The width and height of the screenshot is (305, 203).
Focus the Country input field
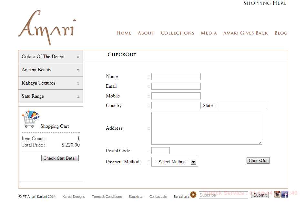point(176,106)
